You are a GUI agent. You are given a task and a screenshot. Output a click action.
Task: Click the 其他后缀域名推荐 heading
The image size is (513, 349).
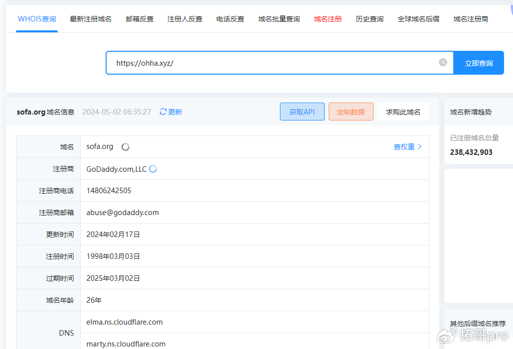(x=478, y=324)
